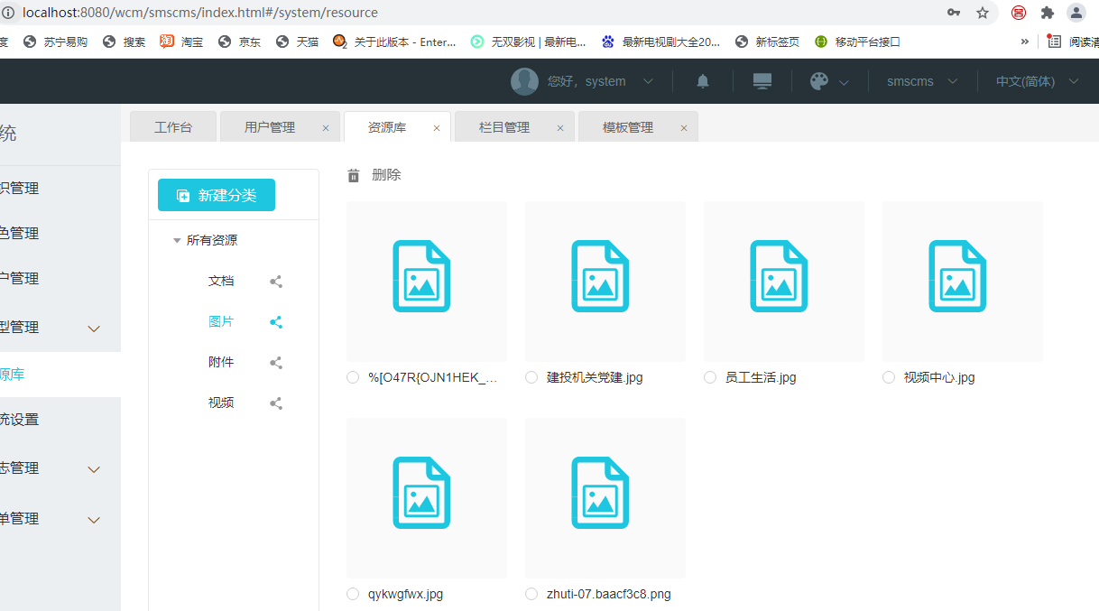
Task: Open the 视频中心.jpg image thumbnail
Action: [x=962, y=282]
